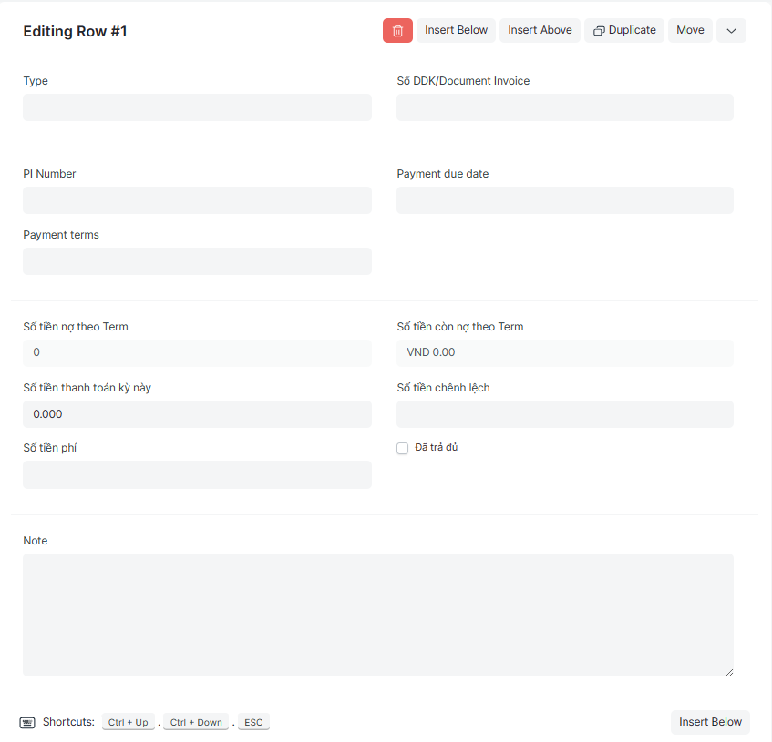The width and height of the screenshot is (772, 742).
Task: Click the Payment terms field
Action: (197, 261)
